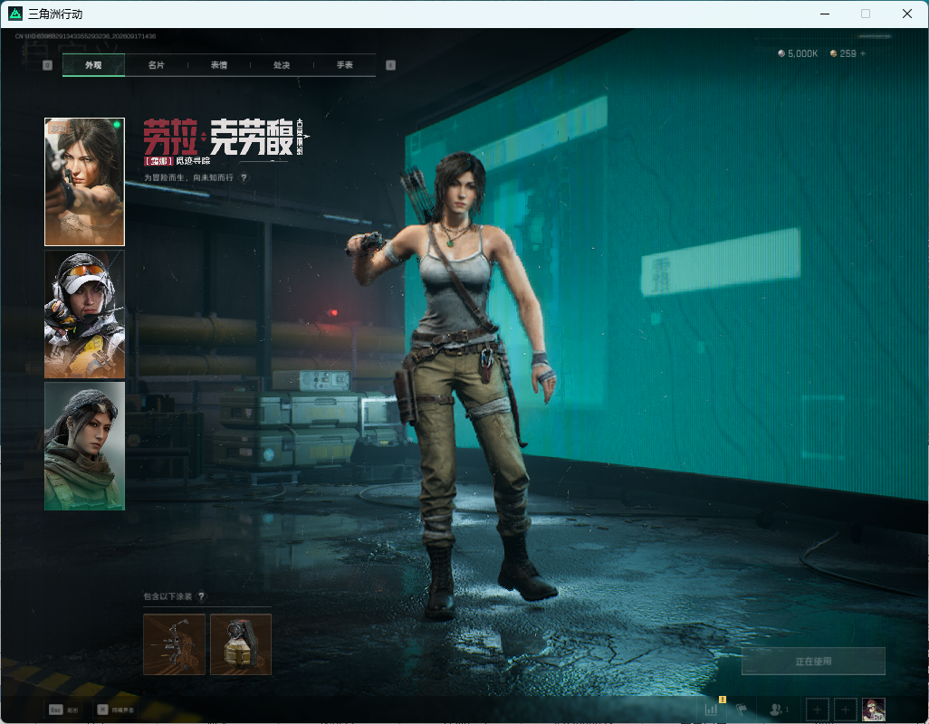
Task: Open the grenade skin thumbnail
Action: [x=241, y=644]
